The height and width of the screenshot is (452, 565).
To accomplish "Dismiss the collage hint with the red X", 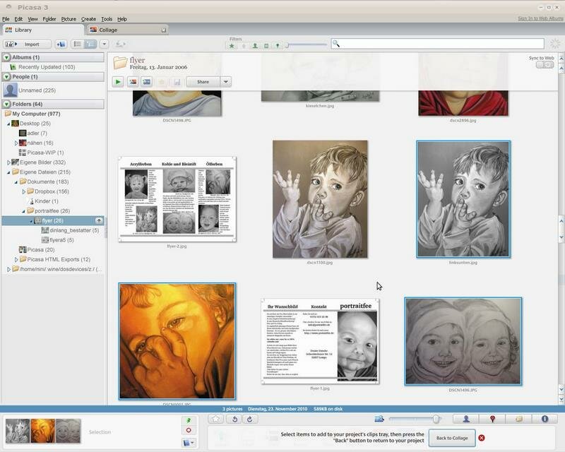I will 482,438.
